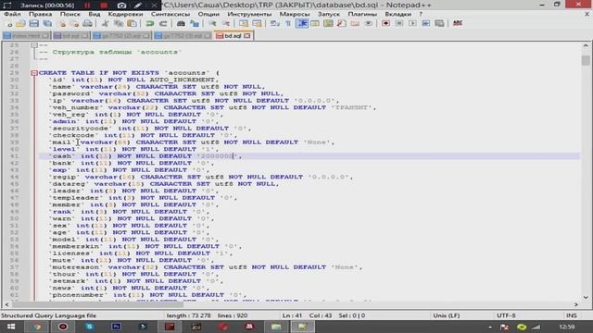593x333 pixels.
Task: Collapse the comment block fold at line 25
Action: coord(34,45)
